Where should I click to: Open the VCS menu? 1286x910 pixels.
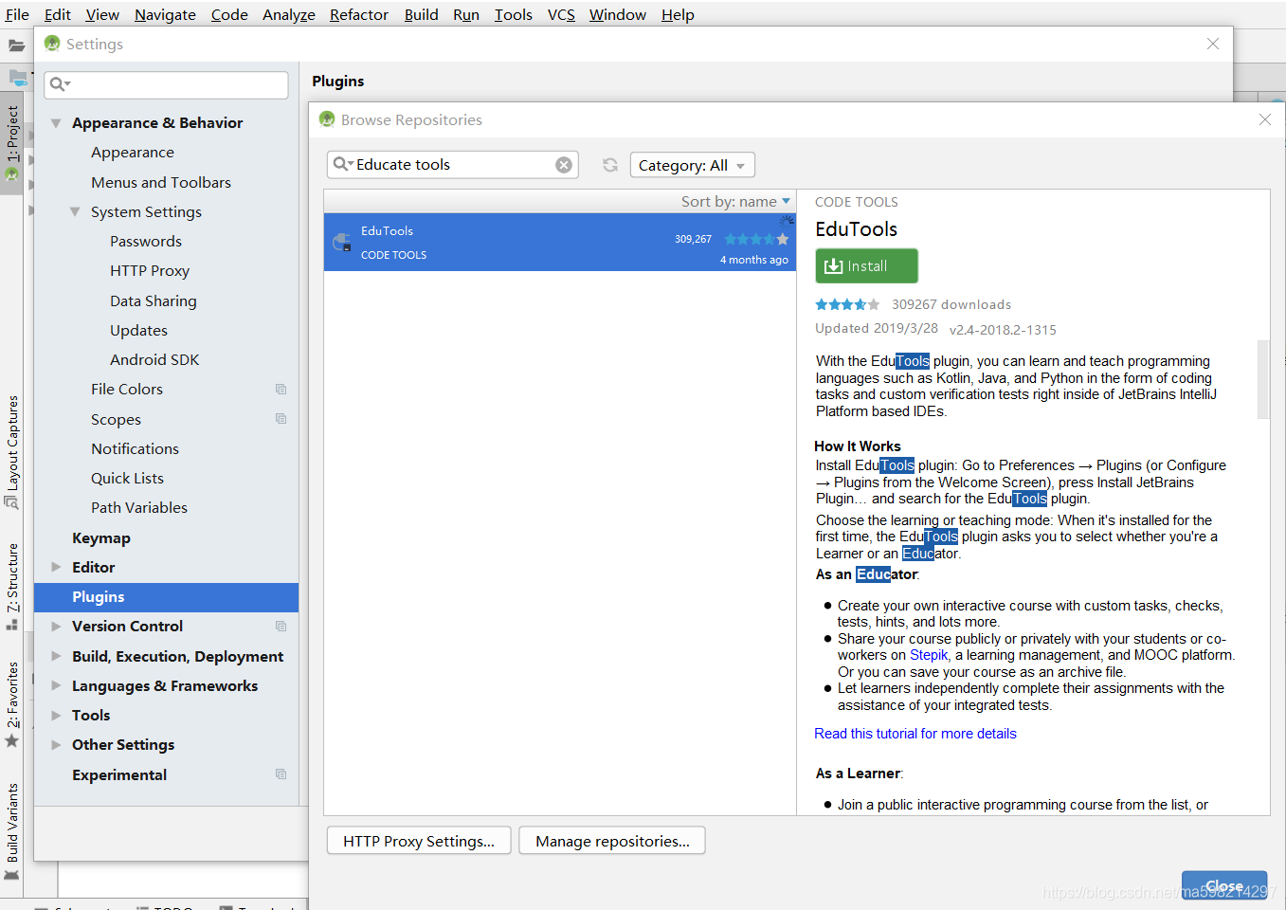[561, 14]
